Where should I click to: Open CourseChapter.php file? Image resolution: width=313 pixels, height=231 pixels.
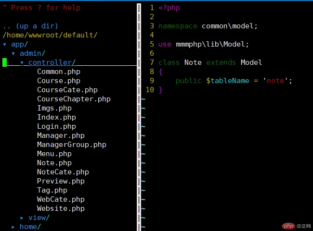coord(73,99)
